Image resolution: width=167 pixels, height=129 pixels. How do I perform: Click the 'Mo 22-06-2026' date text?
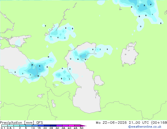(111, 123)
